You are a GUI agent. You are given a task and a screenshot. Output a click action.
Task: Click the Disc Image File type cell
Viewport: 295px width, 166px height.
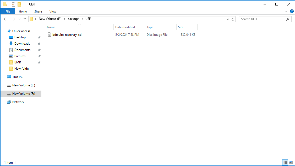click(157, 35)
